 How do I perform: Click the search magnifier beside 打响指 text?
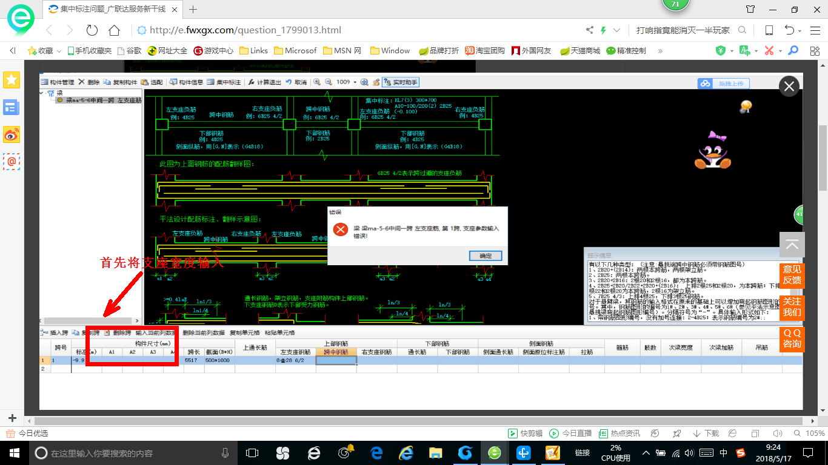pos(742,30)
